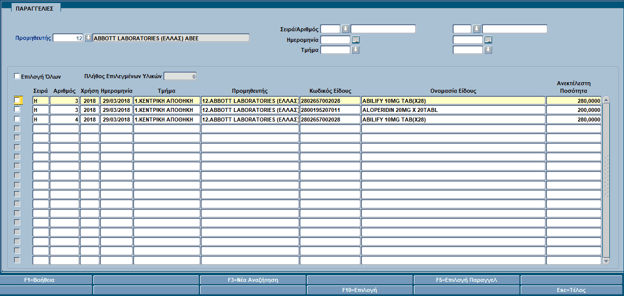Click the Ανεκτέλεστη Ποσότητα column header

[x=574, y=87]
